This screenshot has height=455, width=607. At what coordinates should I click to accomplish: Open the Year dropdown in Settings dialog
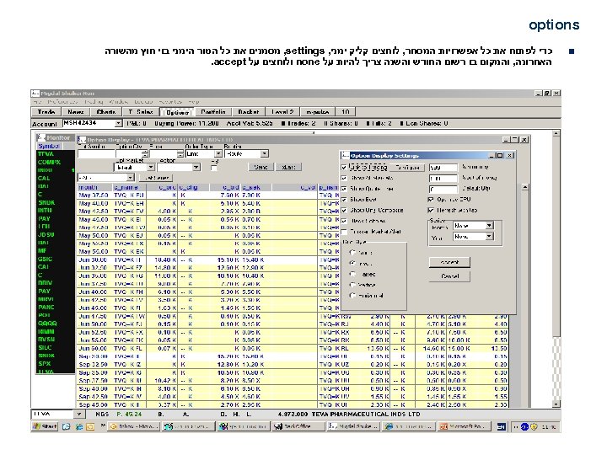coord(489,236)
